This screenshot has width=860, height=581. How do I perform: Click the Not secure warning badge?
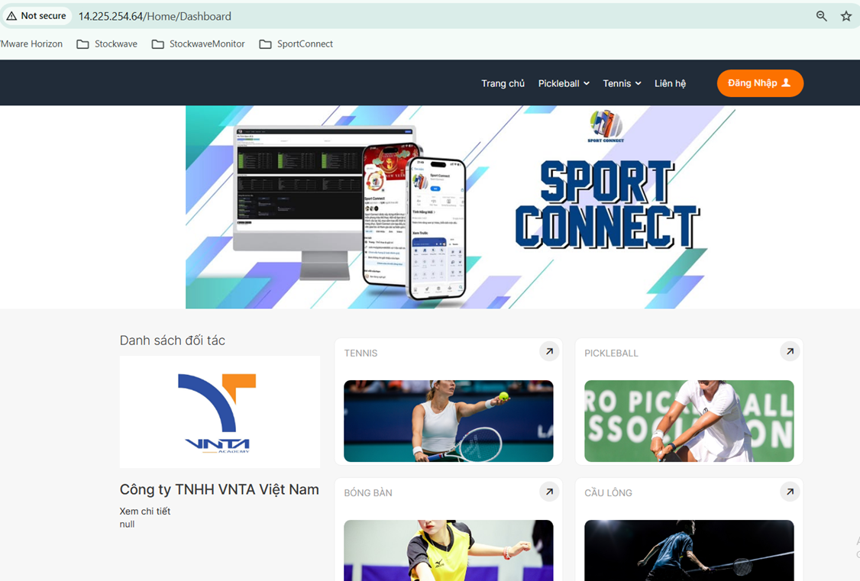[x=37, y=16]
